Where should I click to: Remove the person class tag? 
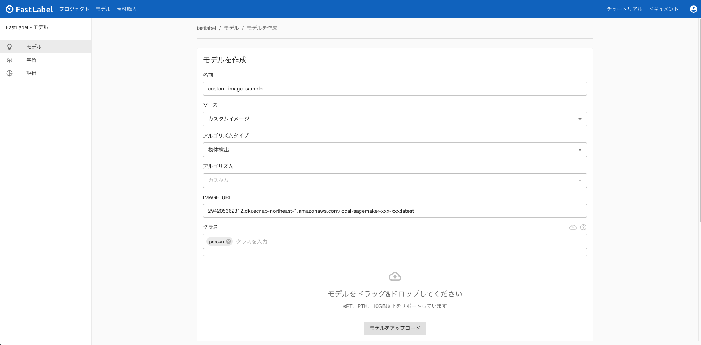[228, 241]
